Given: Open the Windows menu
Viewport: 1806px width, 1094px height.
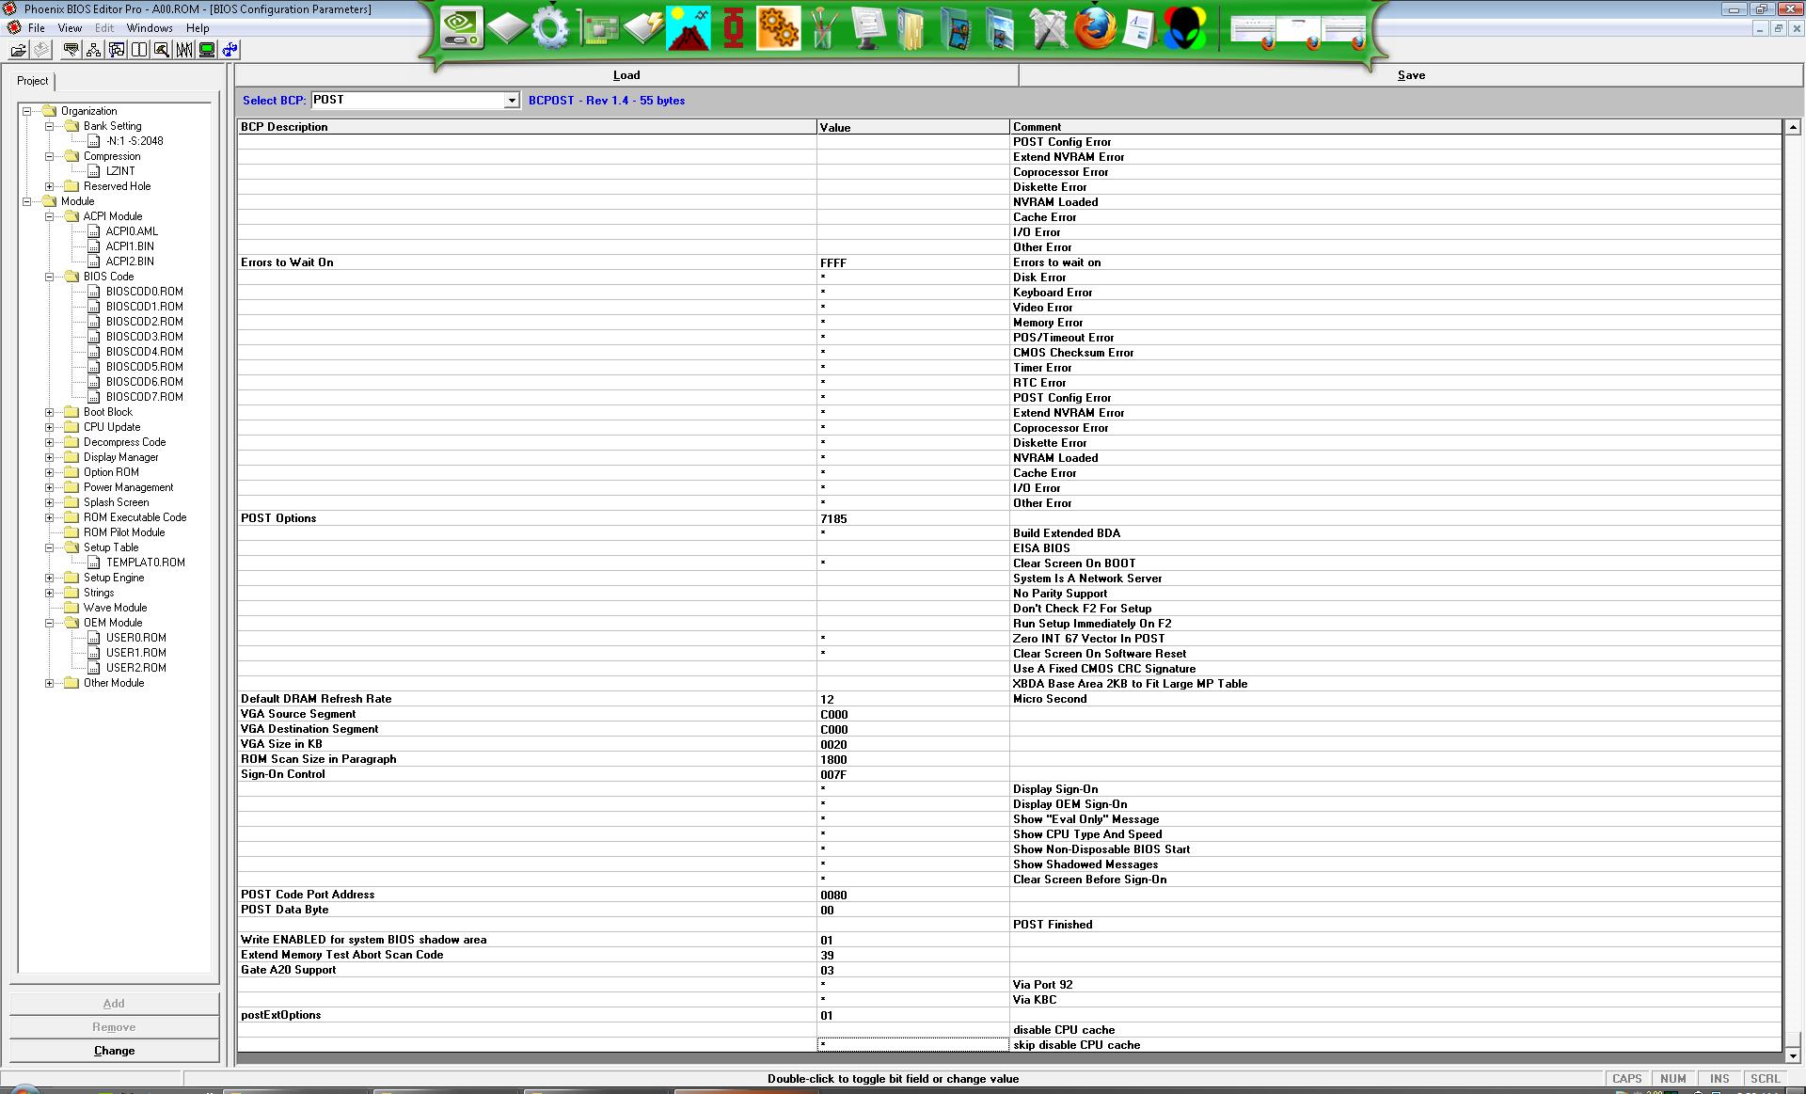Looking at the screenshot, I should [150, 28].
